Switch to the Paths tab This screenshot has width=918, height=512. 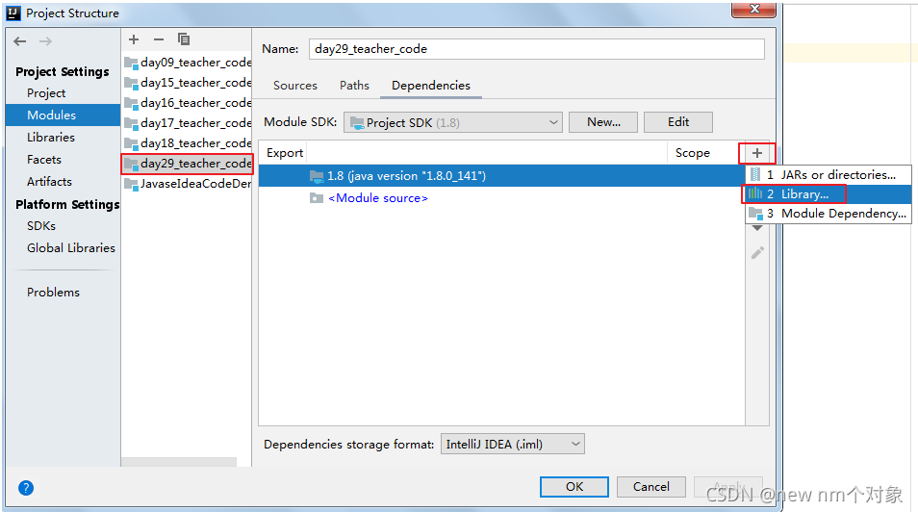(x=354, y=86)
